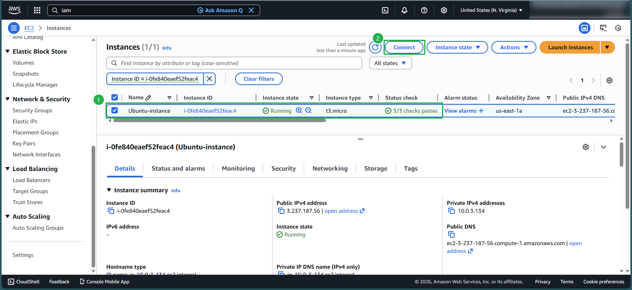This screenshot has height=290, width=632.
Task: Click the horizontal table scrollbar
Action: 219,121
